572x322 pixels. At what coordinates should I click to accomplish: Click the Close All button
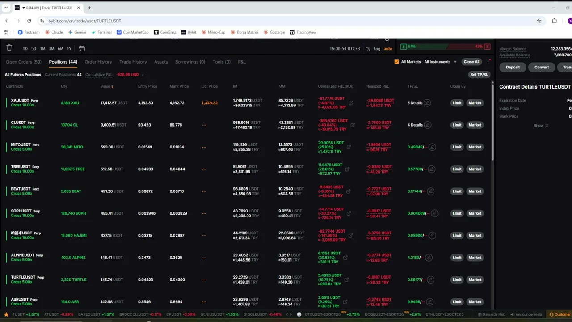[471, 62]
